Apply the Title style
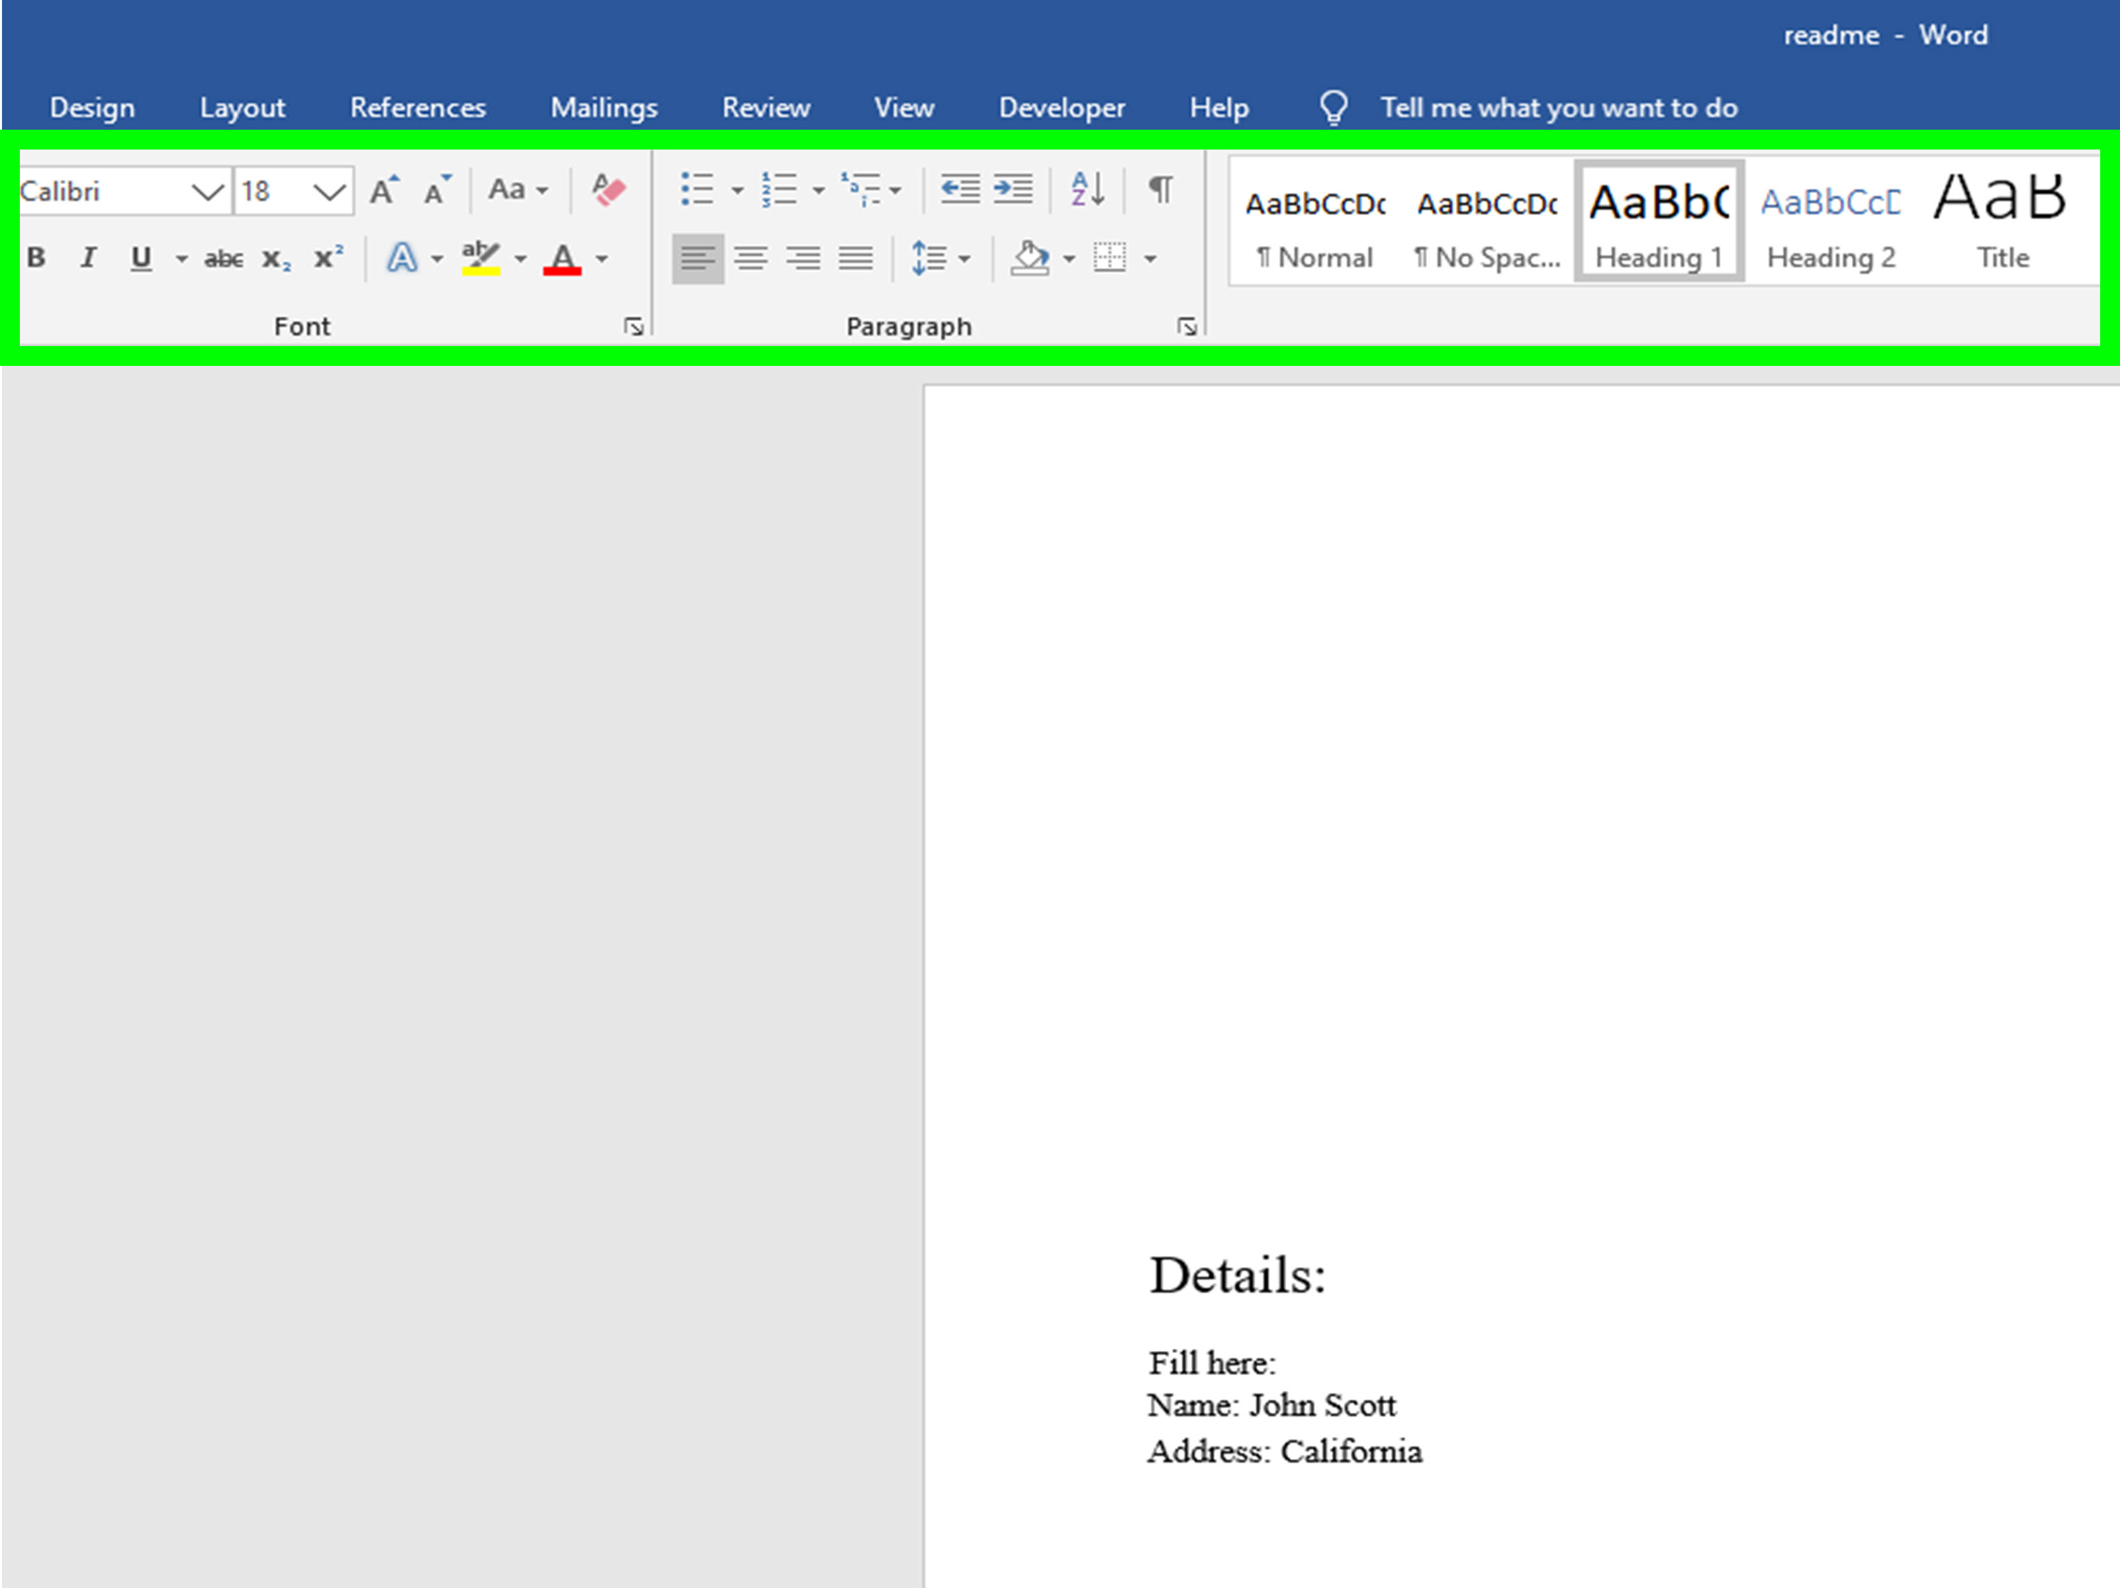The image size is (2120, 1588). click(x=2002, y=222)
